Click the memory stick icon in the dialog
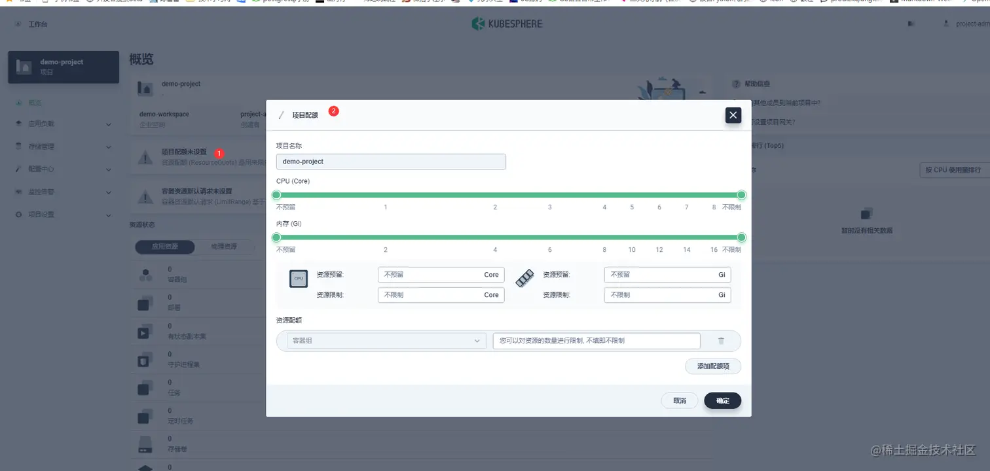Screen dimensions: 990x471 click(525, 279)
